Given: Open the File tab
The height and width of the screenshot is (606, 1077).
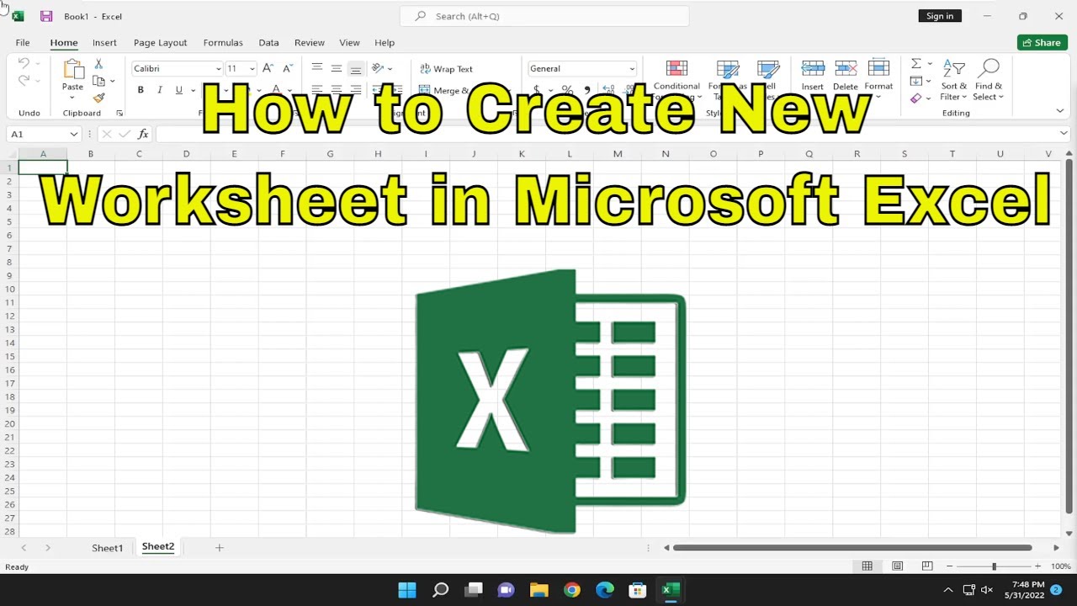Looking at the screenshot, I should click(x=23, y=42).
